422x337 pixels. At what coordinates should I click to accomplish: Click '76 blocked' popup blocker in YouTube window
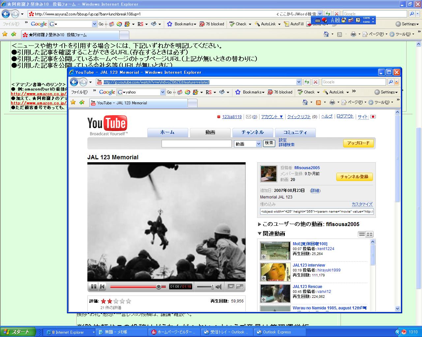click(x=280, y=92)
